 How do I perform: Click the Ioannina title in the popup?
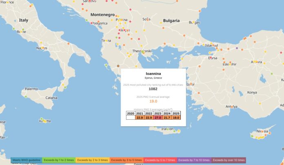click(153, 74)
